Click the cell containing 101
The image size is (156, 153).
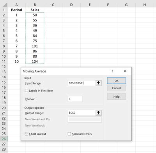pos(35,46)
